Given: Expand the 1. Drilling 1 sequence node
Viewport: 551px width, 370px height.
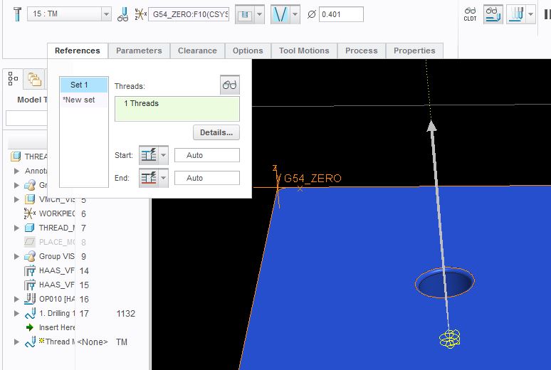Looking at the screenshot, I should (16, 313).
